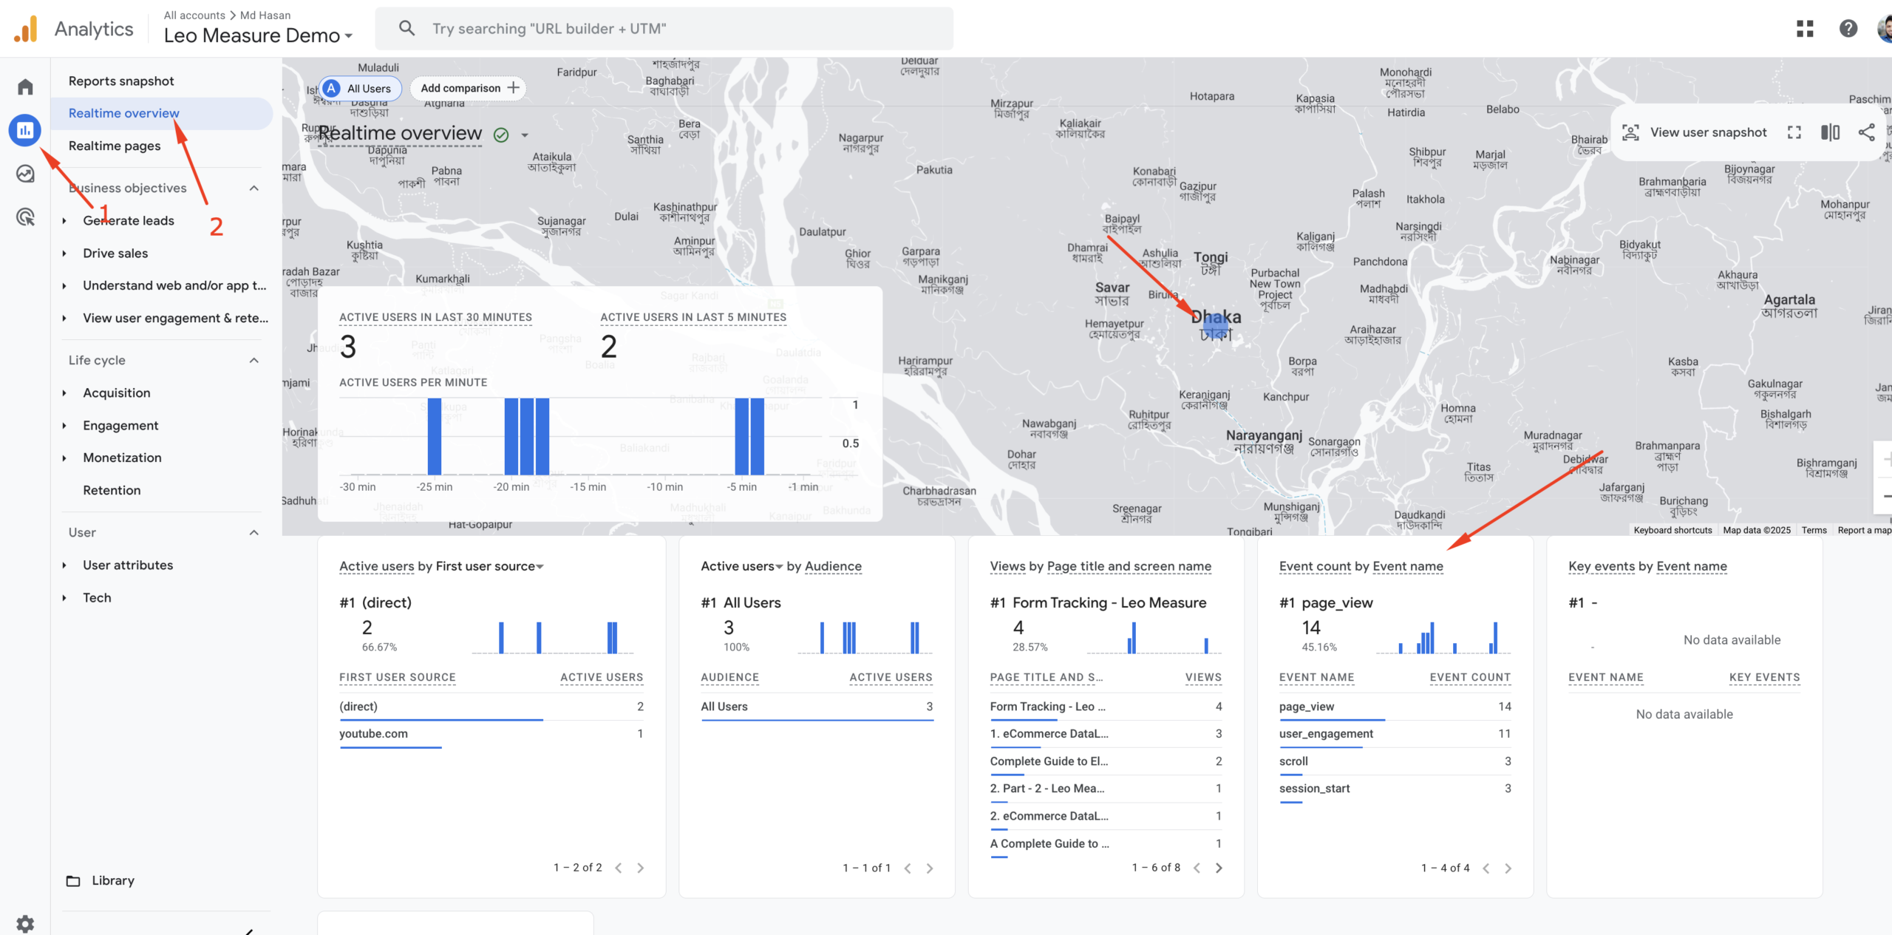
Task: Open First user source dimension dropdown
Action: pyautogui.click(x=490, y=566)
